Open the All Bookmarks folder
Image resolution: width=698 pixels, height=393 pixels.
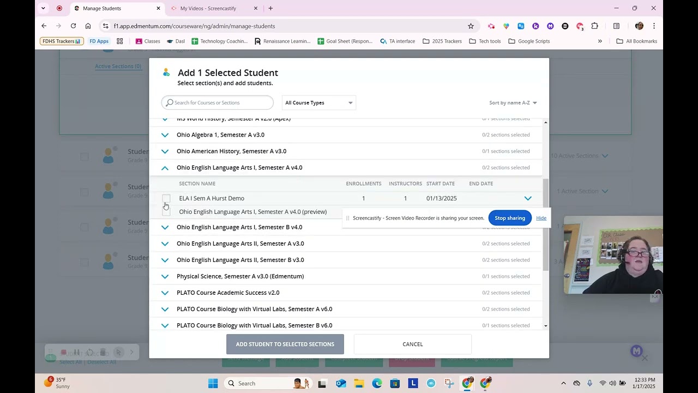636,41
